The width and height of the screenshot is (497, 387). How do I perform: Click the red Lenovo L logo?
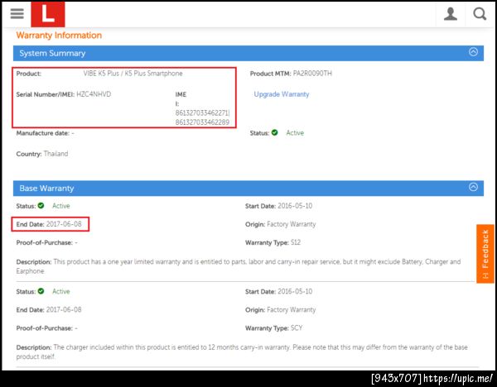(48, 14)
